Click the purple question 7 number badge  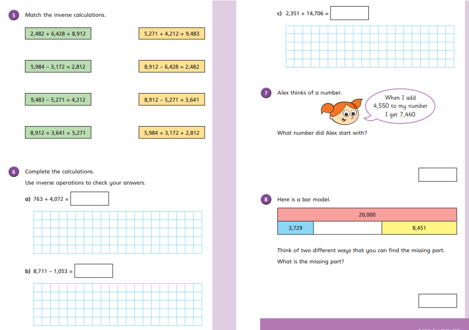coord(266,93)
